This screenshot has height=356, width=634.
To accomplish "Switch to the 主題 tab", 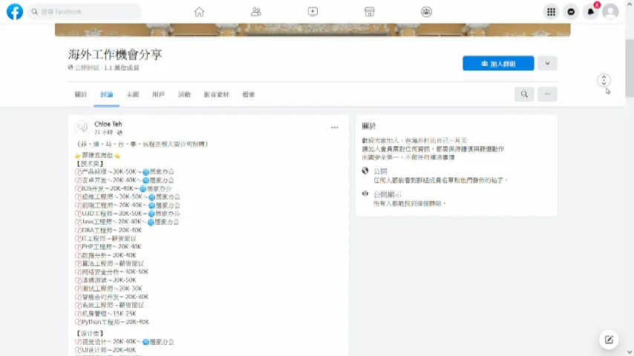I will pyautogui.click(x=133, y=94).
